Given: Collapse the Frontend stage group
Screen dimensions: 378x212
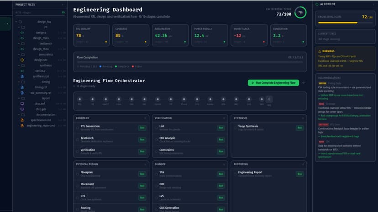Looking at the screenshot, I should point(145,118).
